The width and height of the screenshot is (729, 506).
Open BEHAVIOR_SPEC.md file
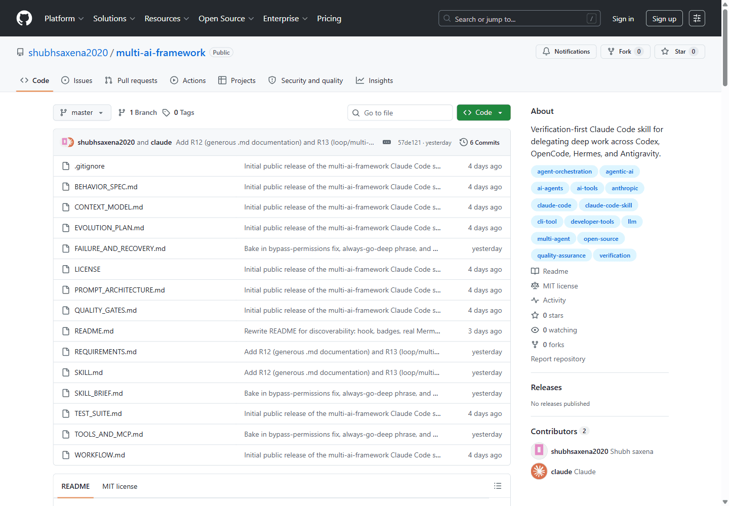pos(106,187)
